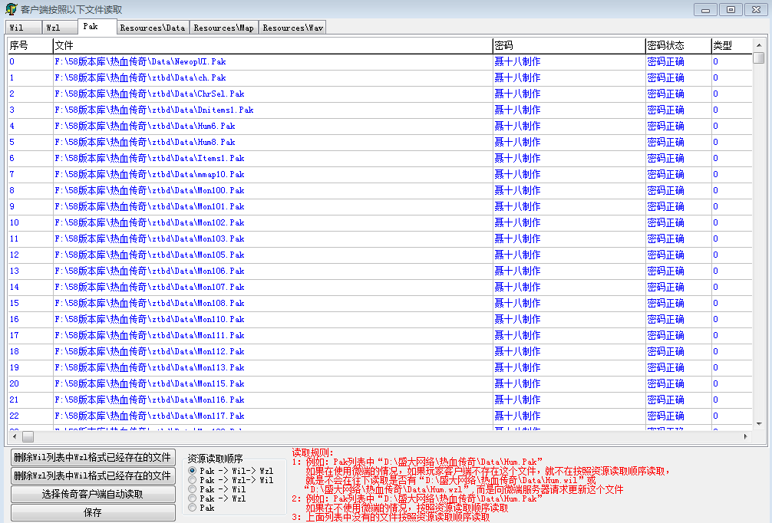Viewport: 772px width, 523px height.
Task: Click the vertical scrollbar down arrow
Action: (758, 423)
